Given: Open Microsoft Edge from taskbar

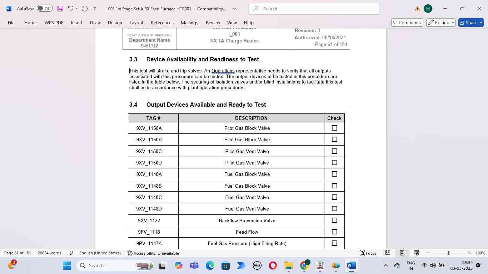Looking at the screenshot, I should [x=210, y=265].
